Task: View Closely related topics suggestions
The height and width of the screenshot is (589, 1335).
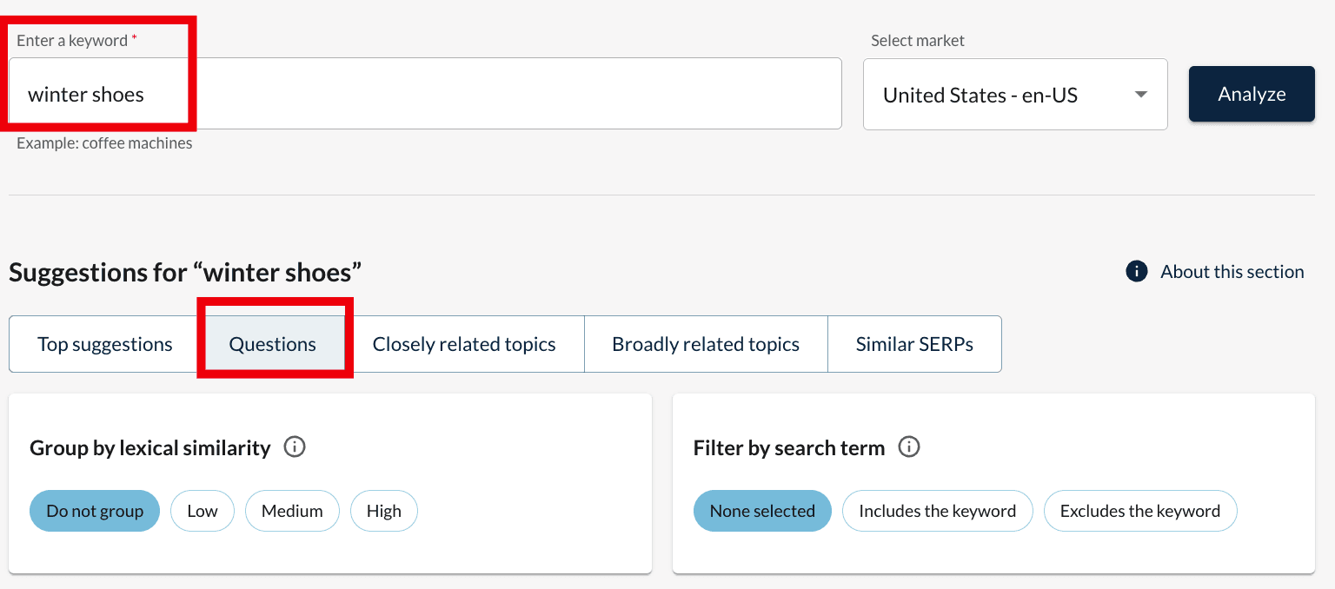Action: pyautogui.click(x=463, y=343)
